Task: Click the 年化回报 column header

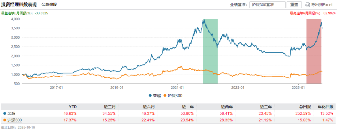Action: [328, 106]
